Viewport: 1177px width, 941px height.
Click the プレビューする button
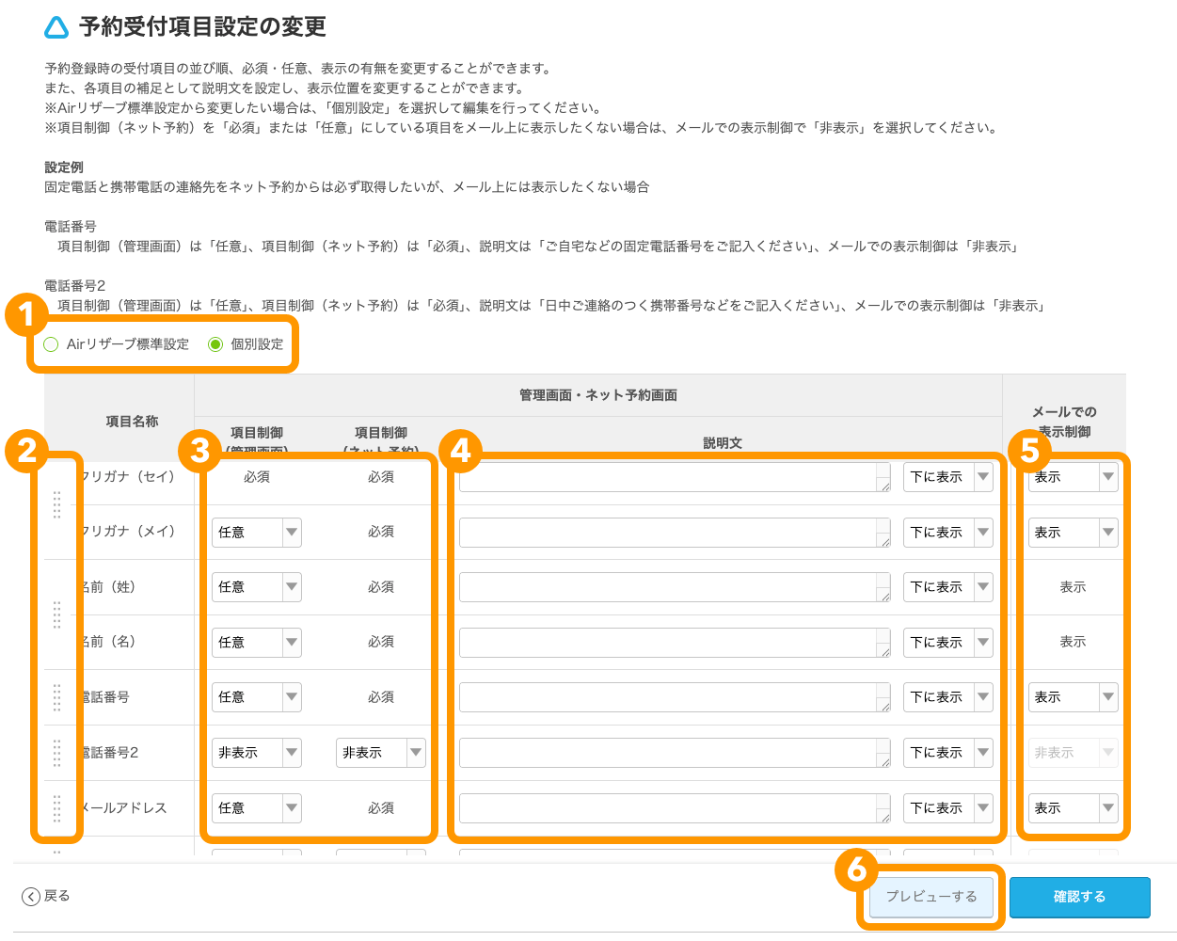pyautogui.click(x=931, y=897)
